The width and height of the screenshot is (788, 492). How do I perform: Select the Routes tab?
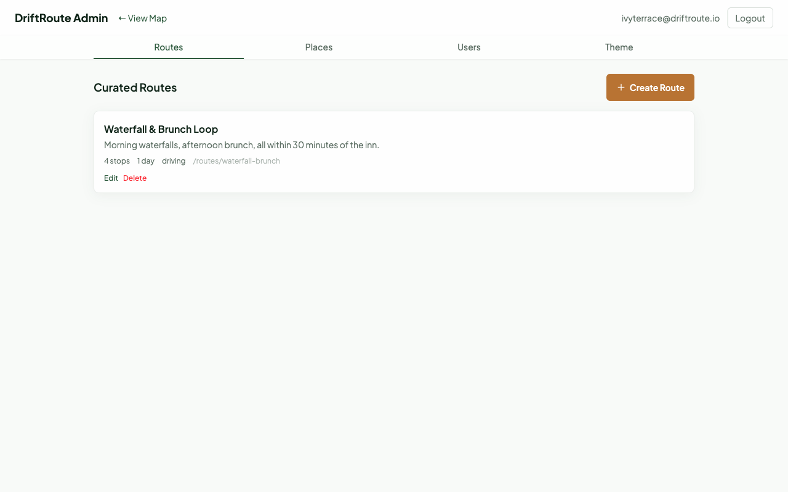tap(168, 47)
